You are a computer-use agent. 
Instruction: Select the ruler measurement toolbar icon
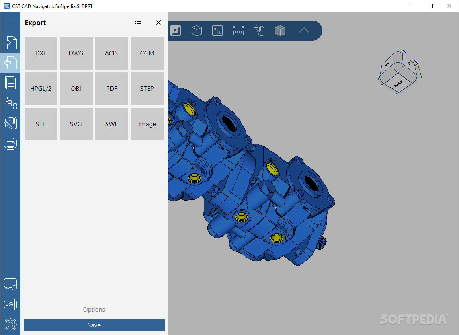[x=238, y=31]
